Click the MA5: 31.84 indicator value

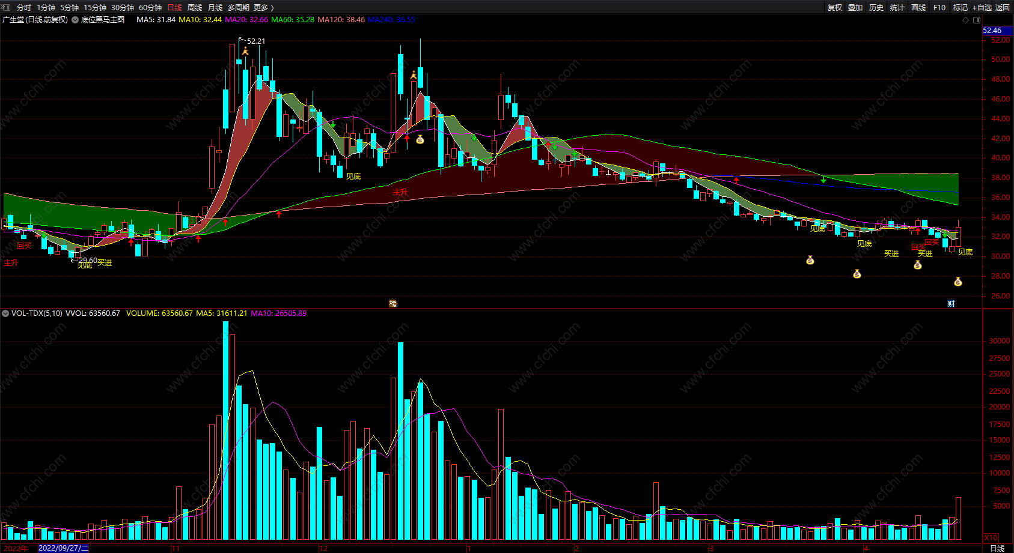(x=156, y=20)
